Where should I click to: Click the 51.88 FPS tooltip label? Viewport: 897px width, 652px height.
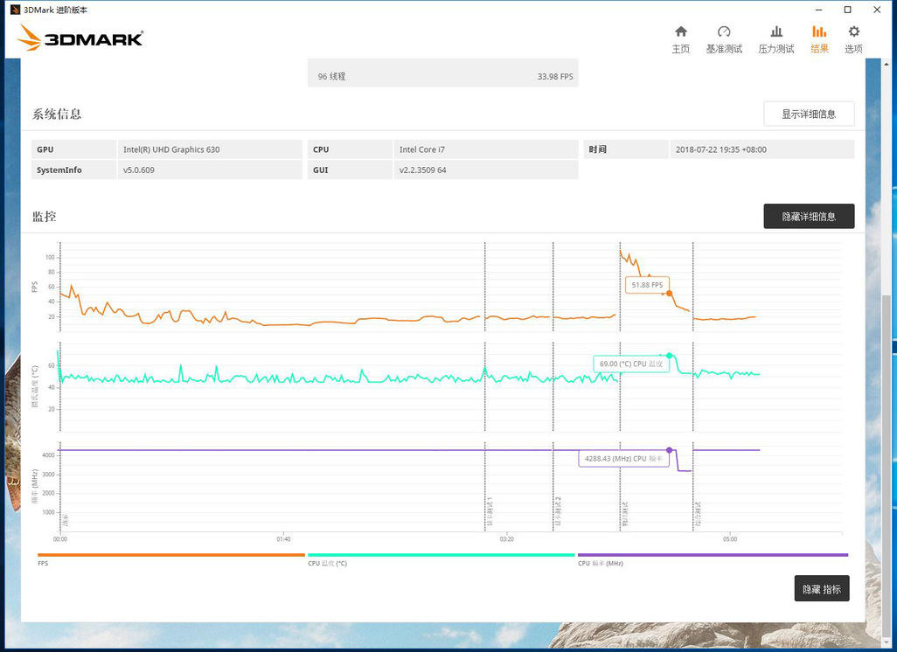647,285
